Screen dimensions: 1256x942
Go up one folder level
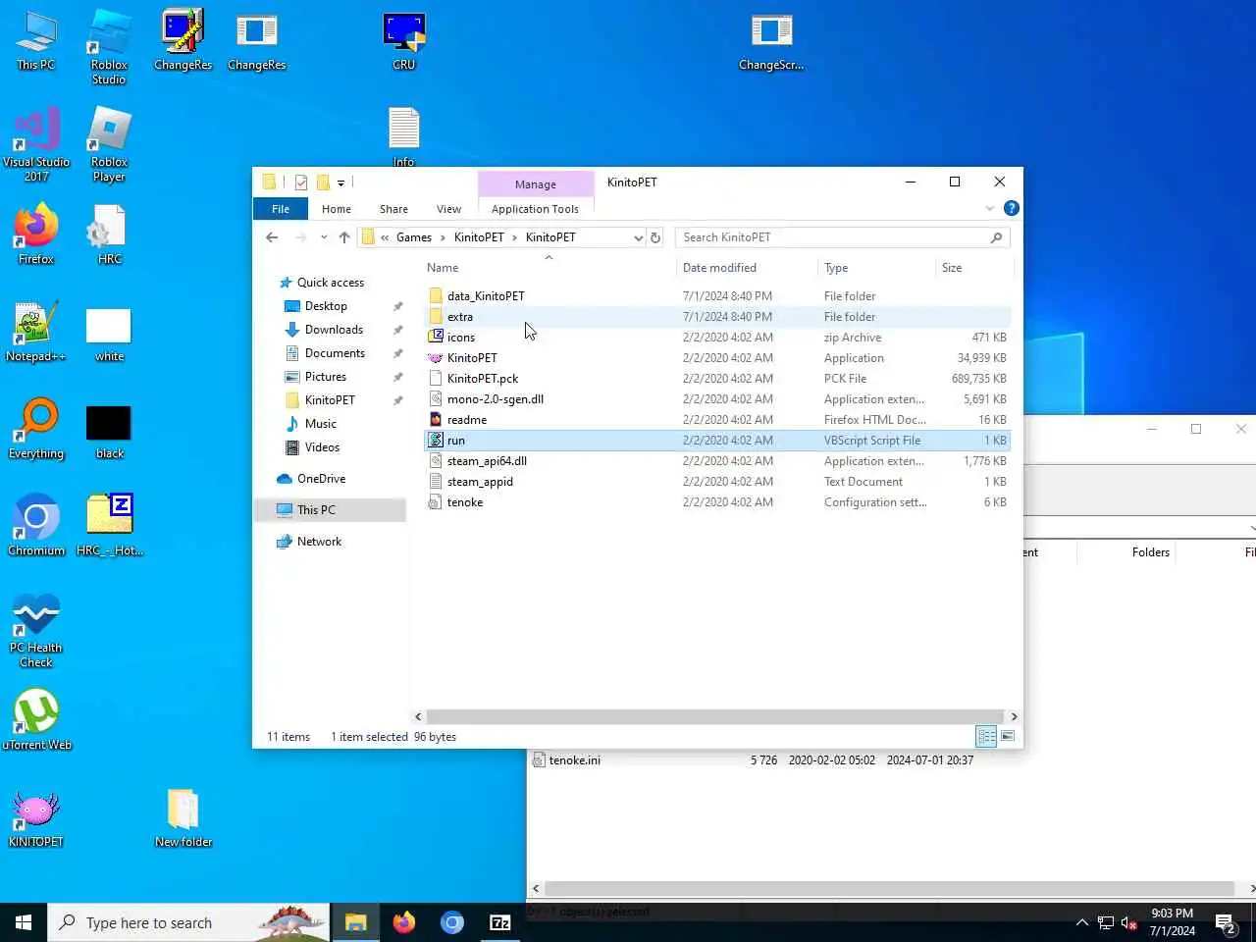(344, 237)
